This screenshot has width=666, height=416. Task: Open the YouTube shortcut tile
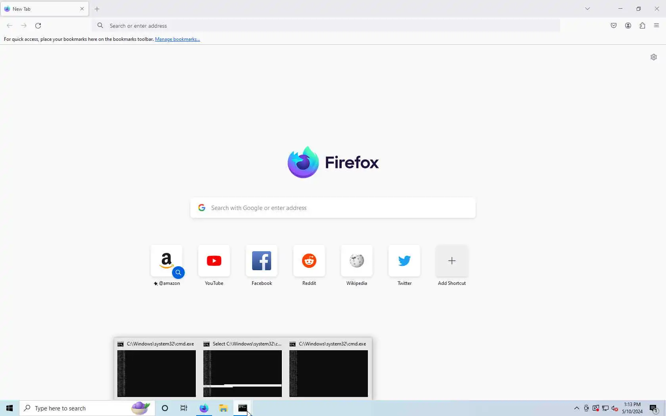(214, 261)
